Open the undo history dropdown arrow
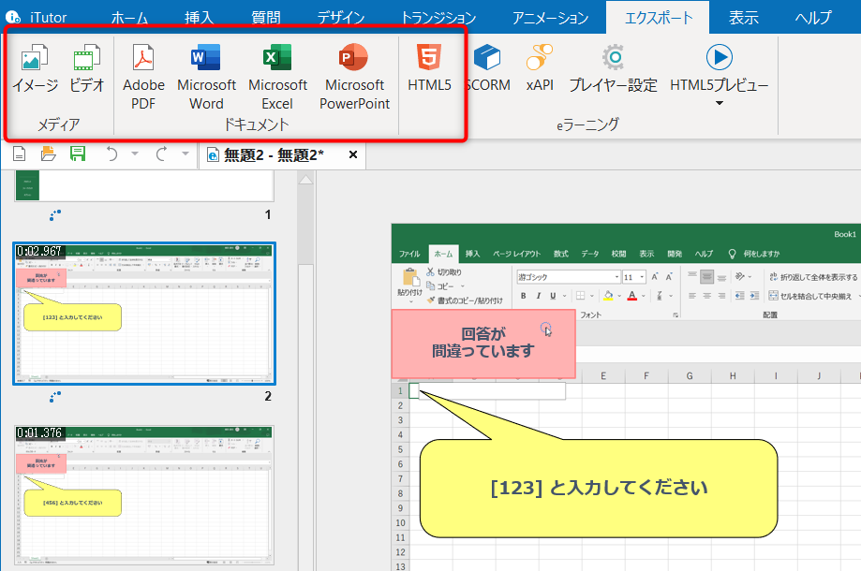The height and width of the screenshot is (571, 861). tap(134, 154)
